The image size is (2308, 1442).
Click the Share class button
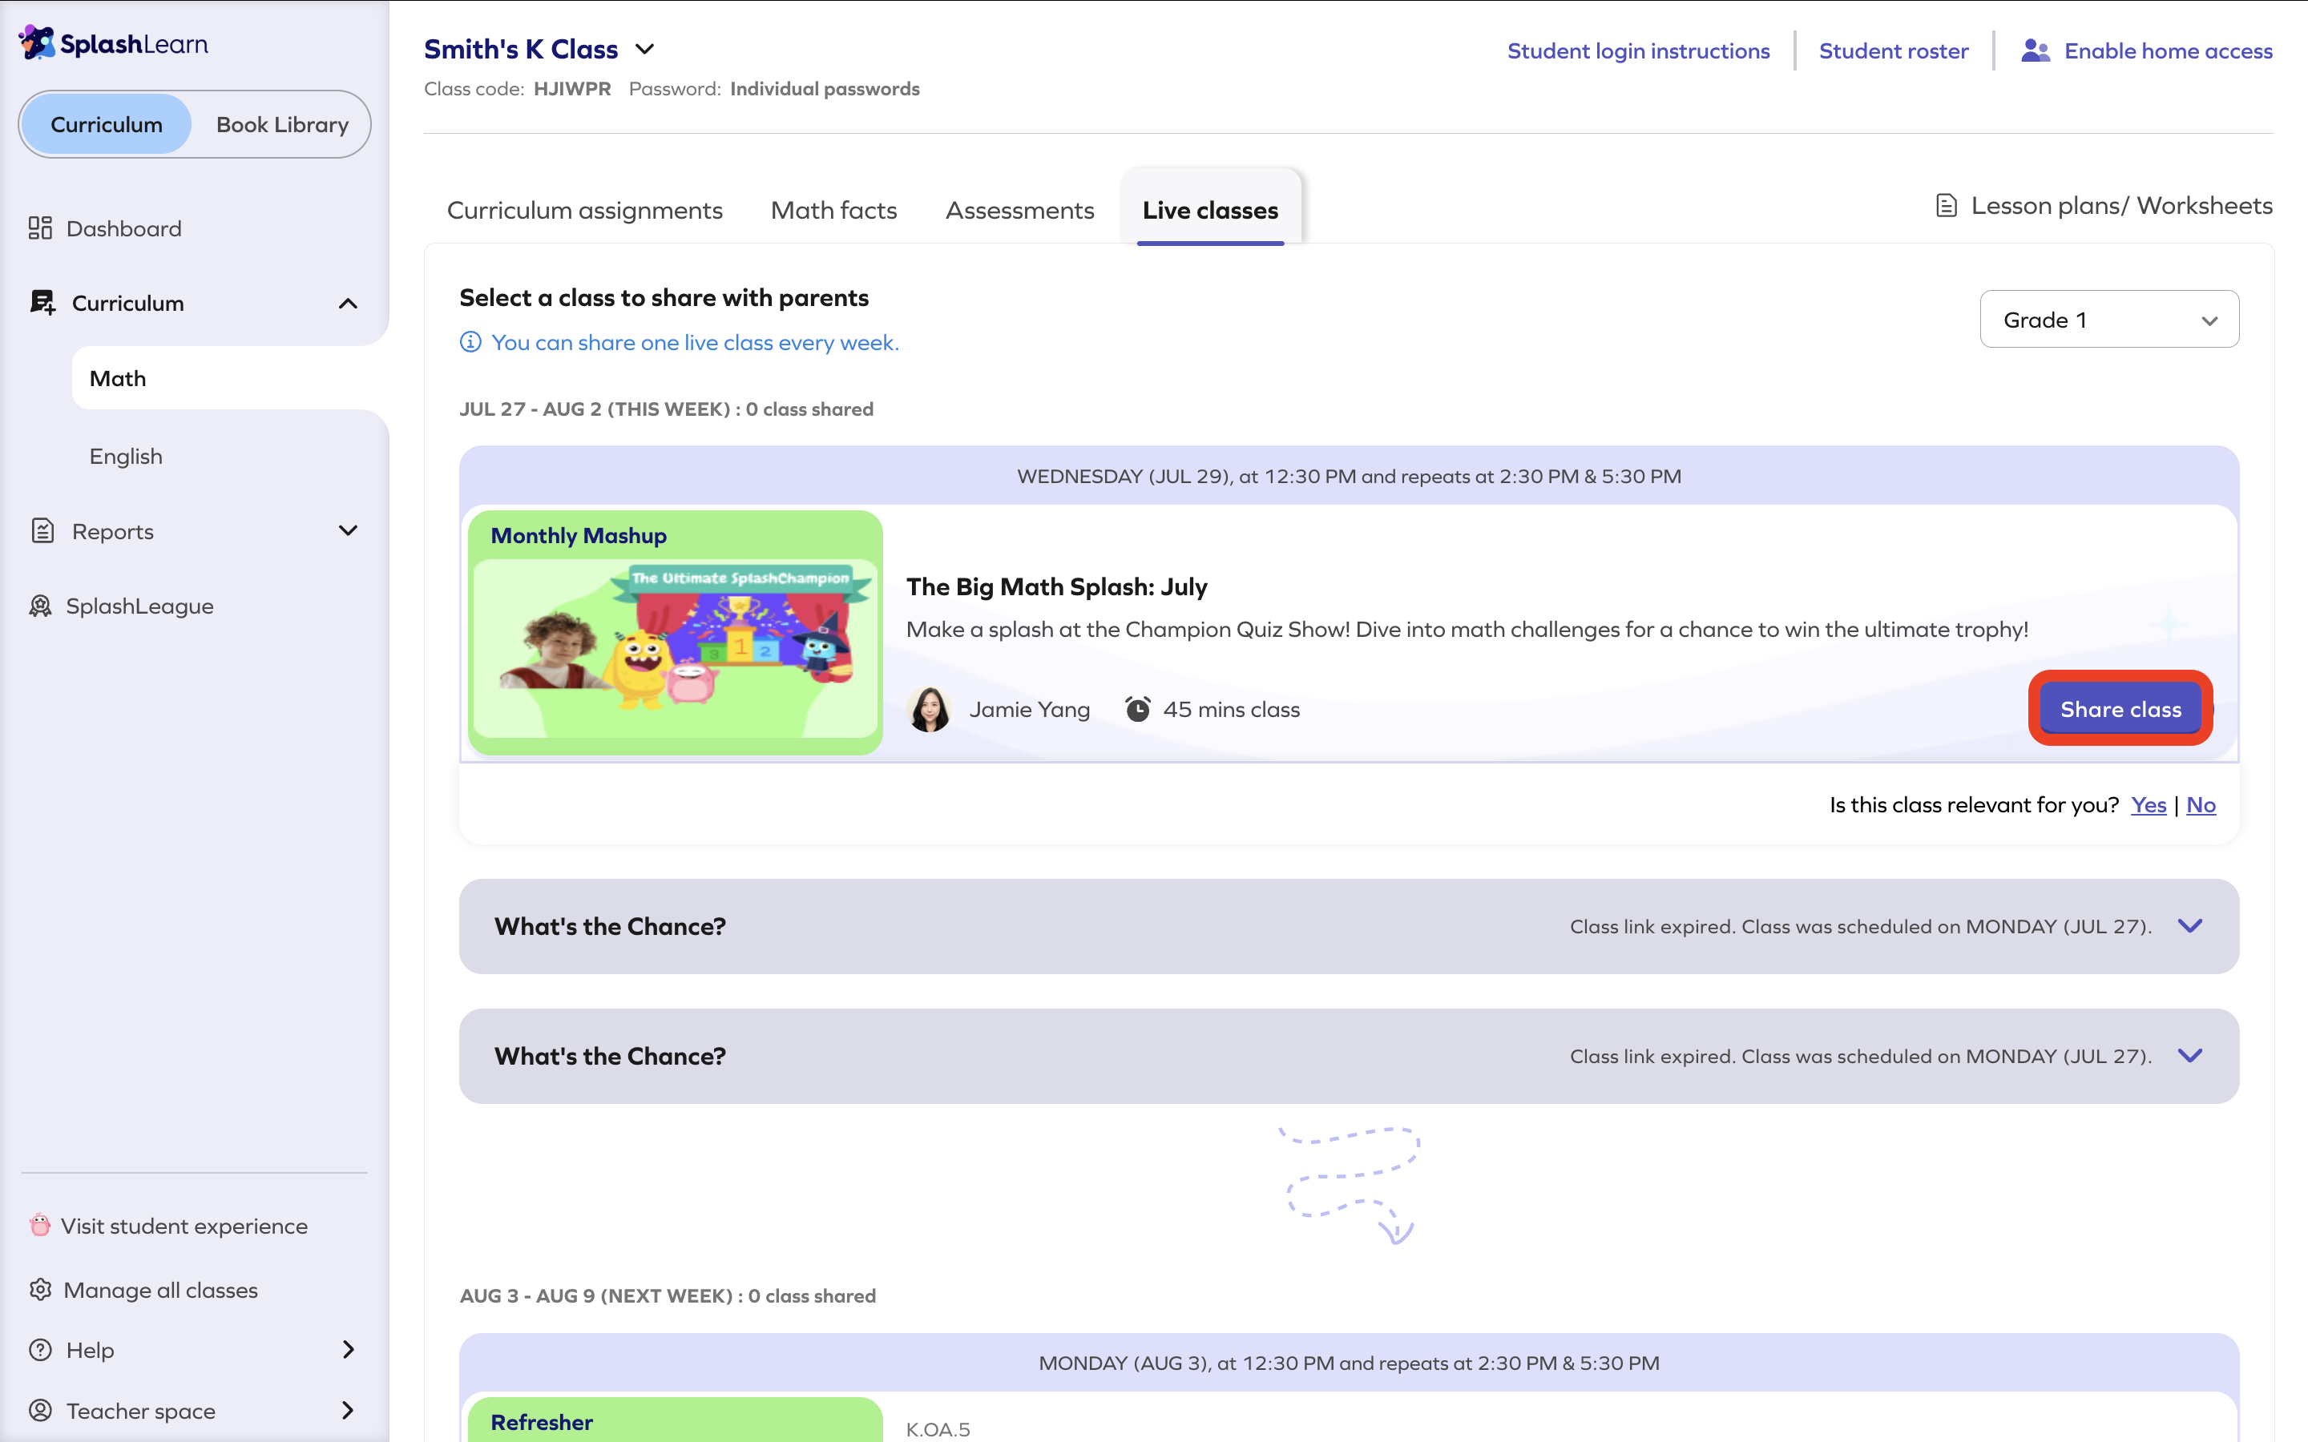2120,709
